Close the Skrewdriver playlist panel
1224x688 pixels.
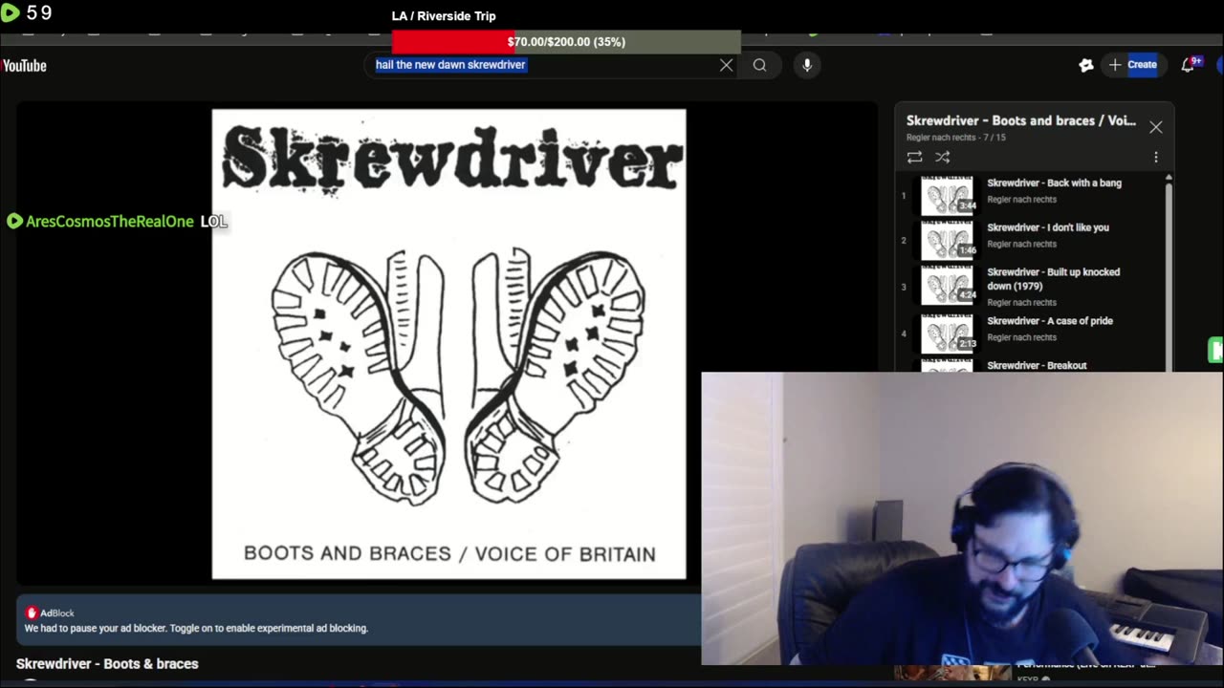pyautogui.click(x=1156, y=127)
